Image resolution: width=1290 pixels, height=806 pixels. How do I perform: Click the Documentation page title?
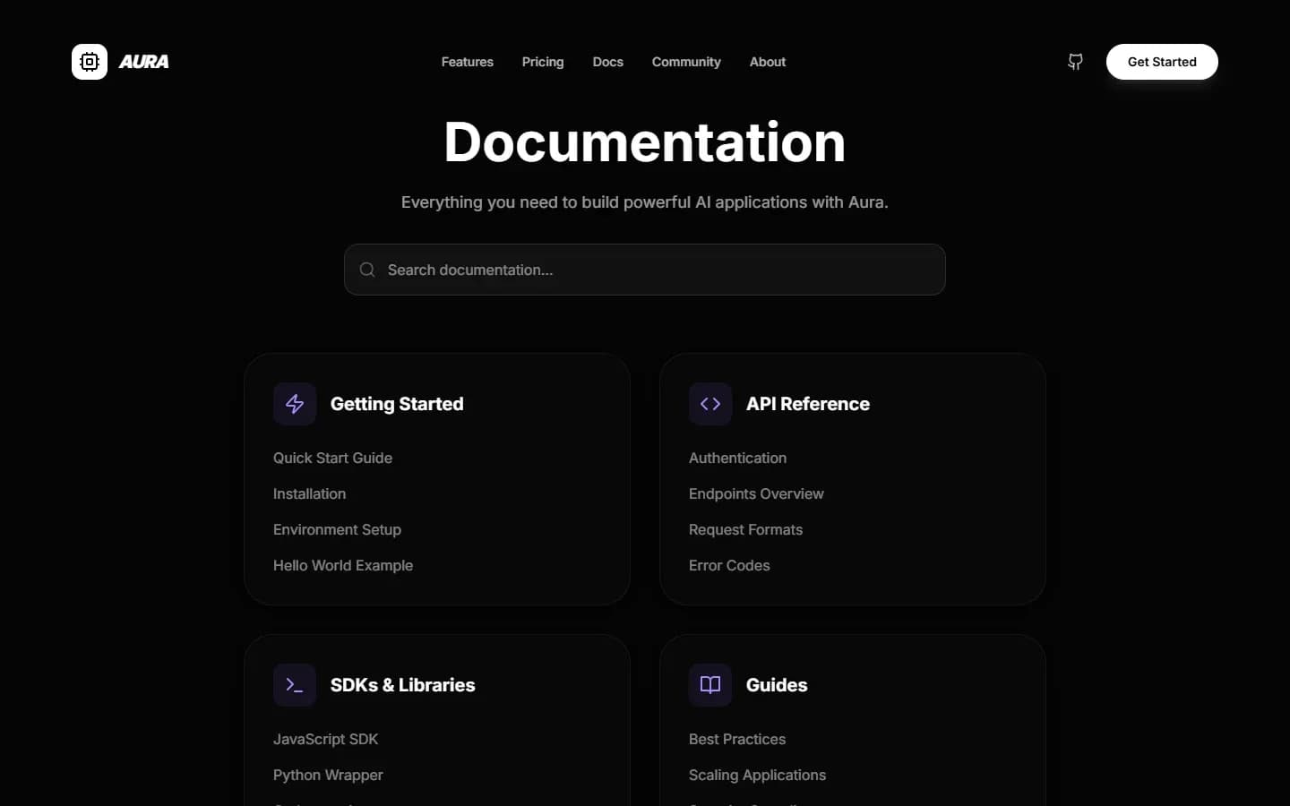(x=645, y=141)
